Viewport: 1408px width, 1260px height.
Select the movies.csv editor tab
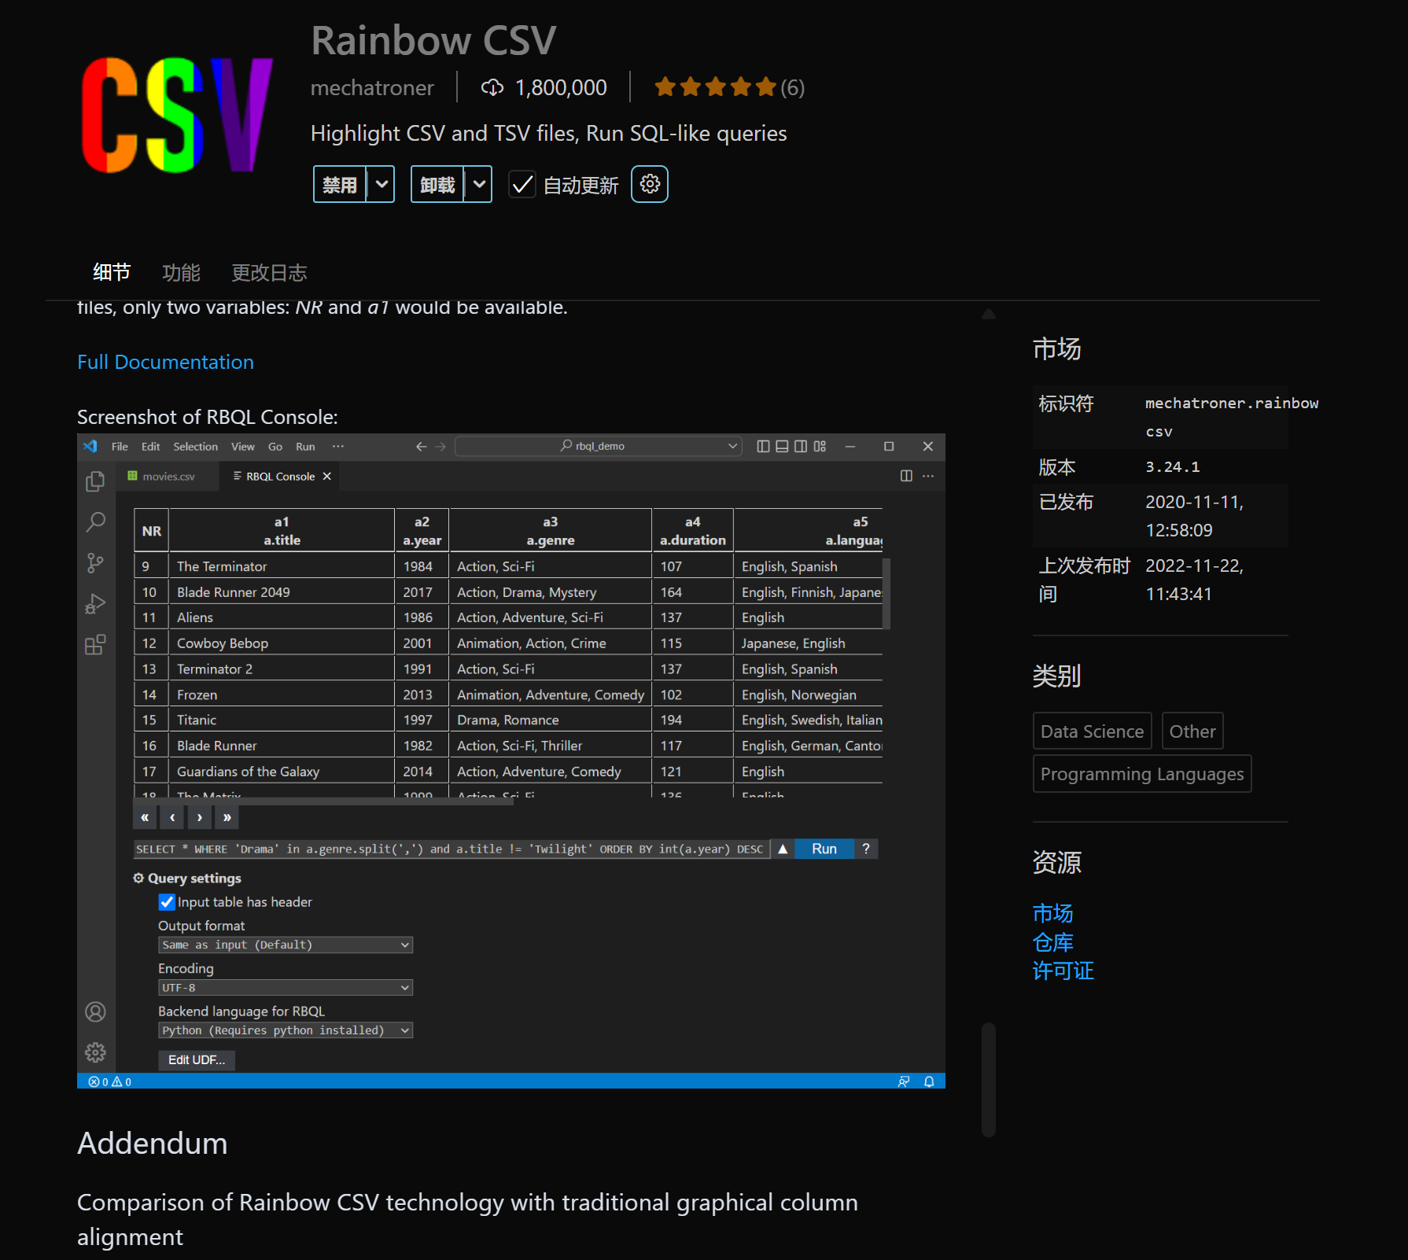pos(168,476)
